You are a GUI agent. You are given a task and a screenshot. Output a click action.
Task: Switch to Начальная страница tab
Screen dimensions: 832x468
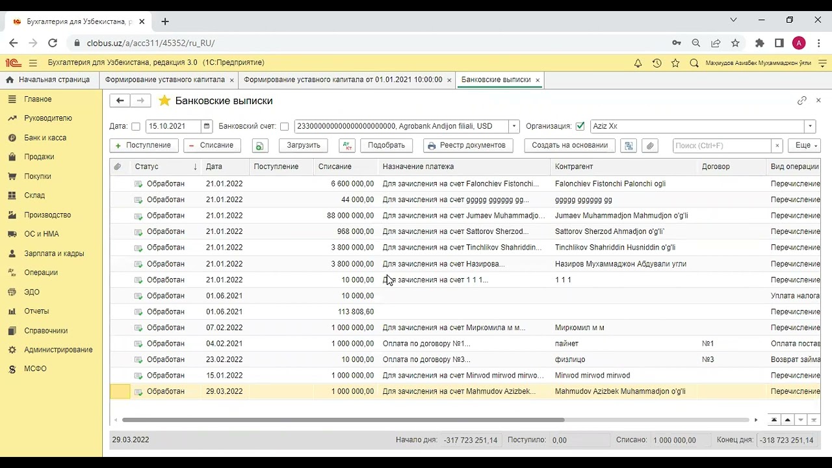coord(49,79)
